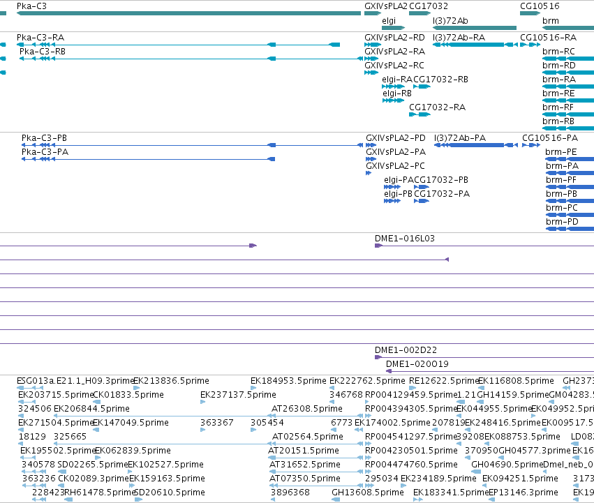Select transcript Pka-C3-RA

point(178,45)
